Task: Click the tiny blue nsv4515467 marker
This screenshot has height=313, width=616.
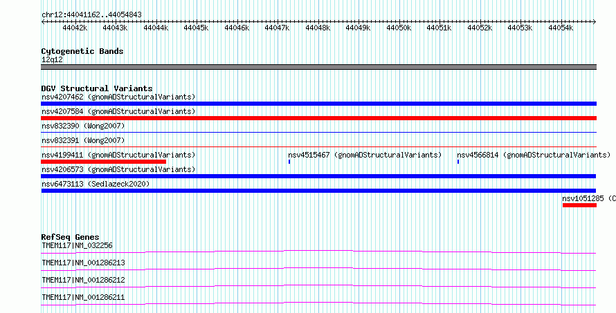Action: (x=289, y=162)
